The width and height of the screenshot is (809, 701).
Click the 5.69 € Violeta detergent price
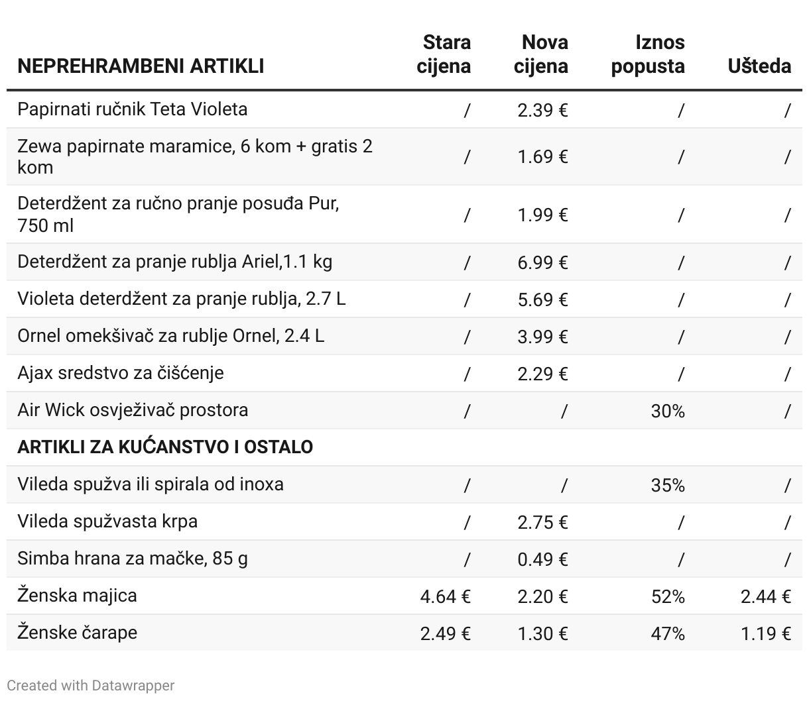[542, 299]
